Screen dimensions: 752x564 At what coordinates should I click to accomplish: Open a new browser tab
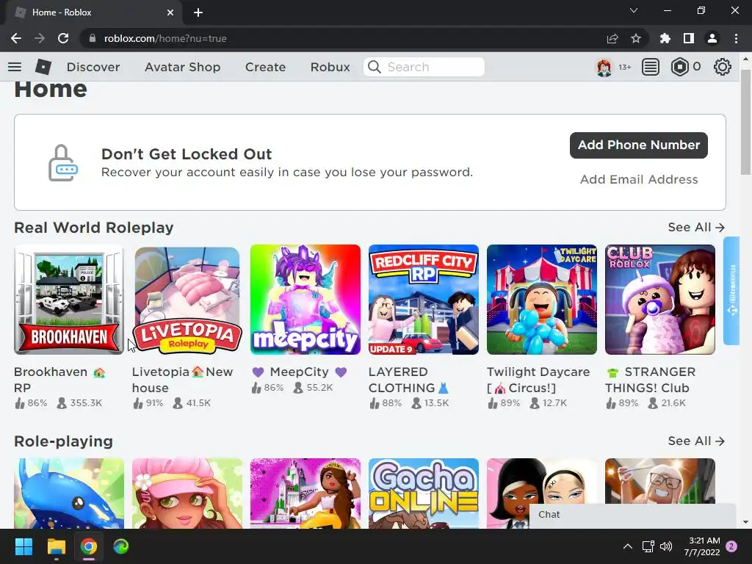198,12
